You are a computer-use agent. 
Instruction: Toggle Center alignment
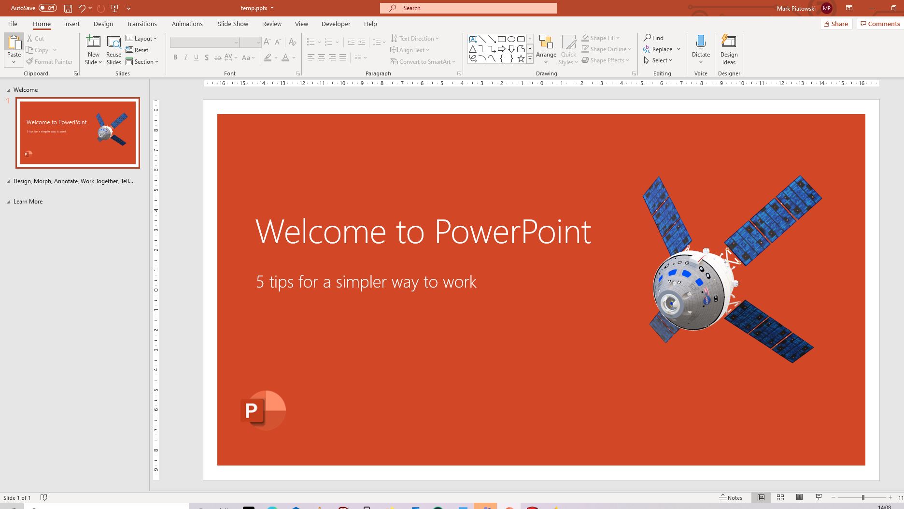pyautogui.click(x=322, y=58)
